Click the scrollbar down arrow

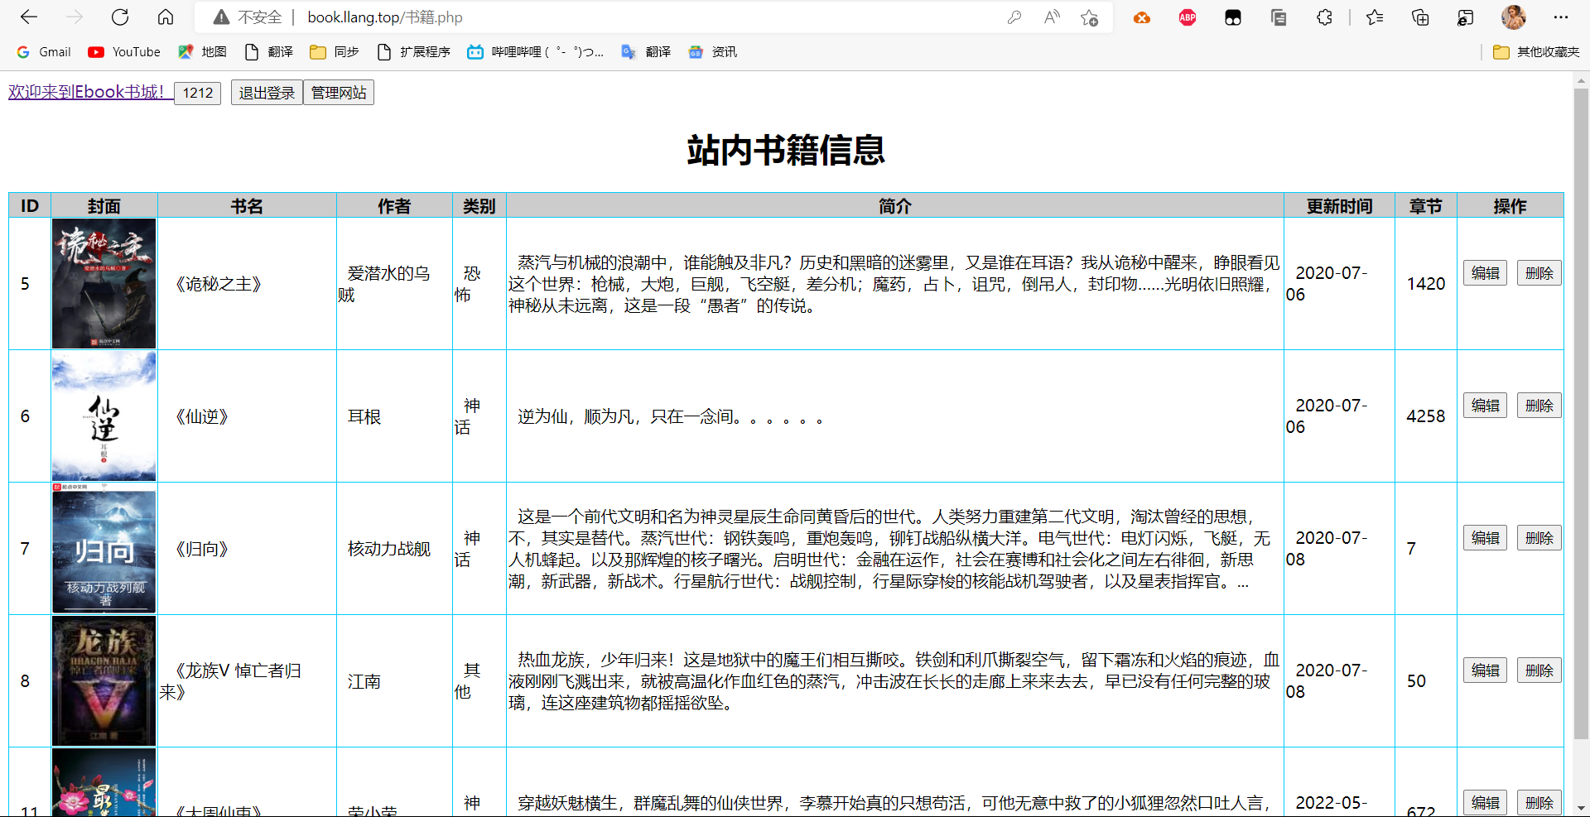click(x=1581, y=808)
